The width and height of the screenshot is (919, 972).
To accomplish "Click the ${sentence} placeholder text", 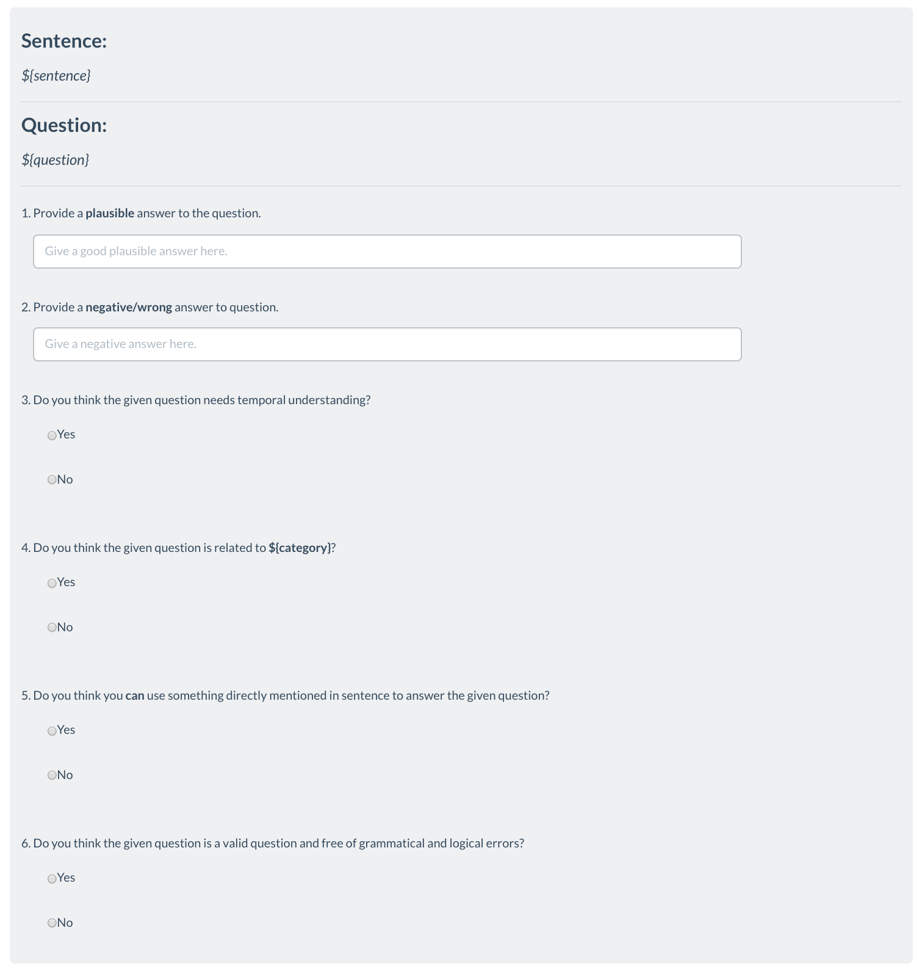I will [x=56, y=76].
